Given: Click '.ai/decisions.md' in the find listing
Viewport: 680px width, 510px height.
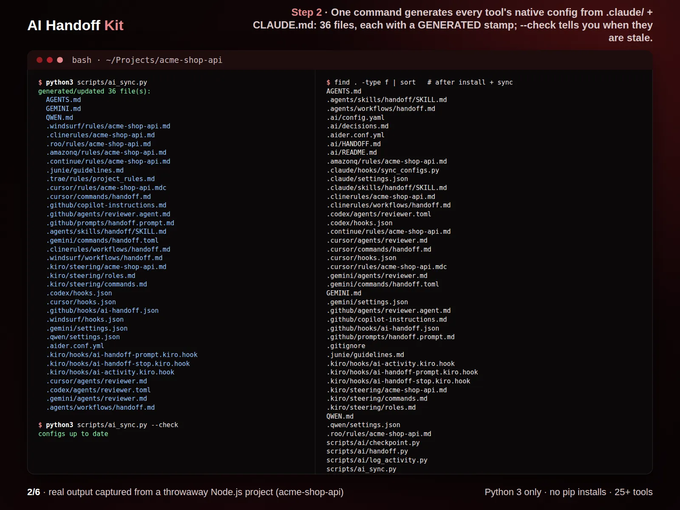Looking at the screenshot, I should point(357,126).
